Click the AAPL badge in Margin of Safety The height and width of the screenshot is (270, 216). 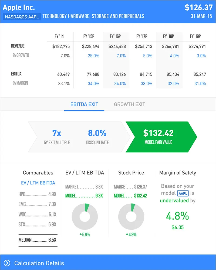pos(183,193)
